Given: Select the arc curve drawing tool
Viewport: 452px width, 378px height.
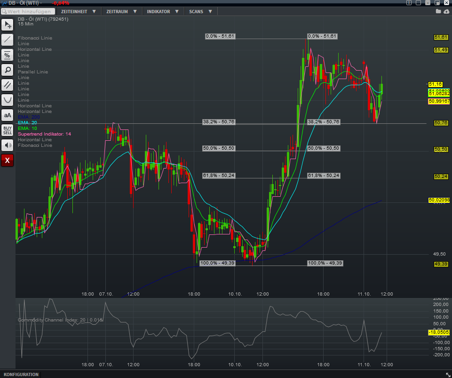Looking at the screenshot, I should pyautogui.click(x=7, y=100).
